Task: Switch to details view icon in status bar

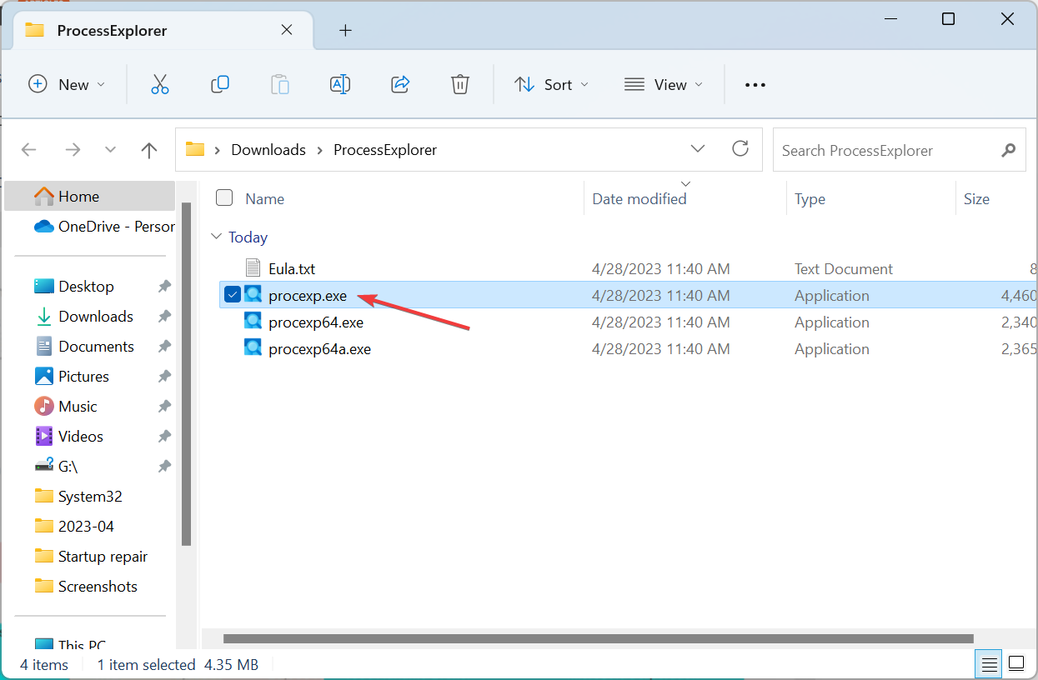Action: pos(989,664)
